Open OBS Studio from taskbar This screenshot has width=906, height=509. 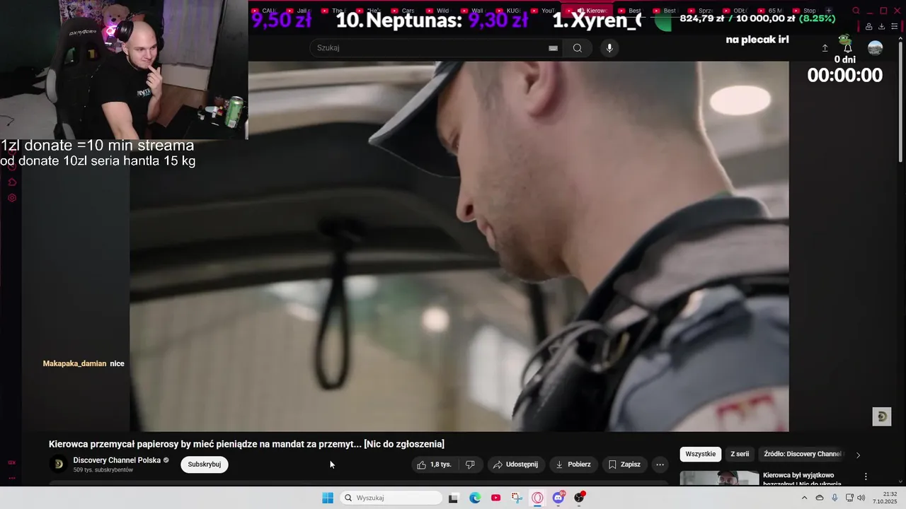(580, 498)
